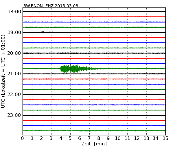This screenshot has height=150, width=188.
Task: Click the Zeit [min] axis title
Action: [94, 144]
